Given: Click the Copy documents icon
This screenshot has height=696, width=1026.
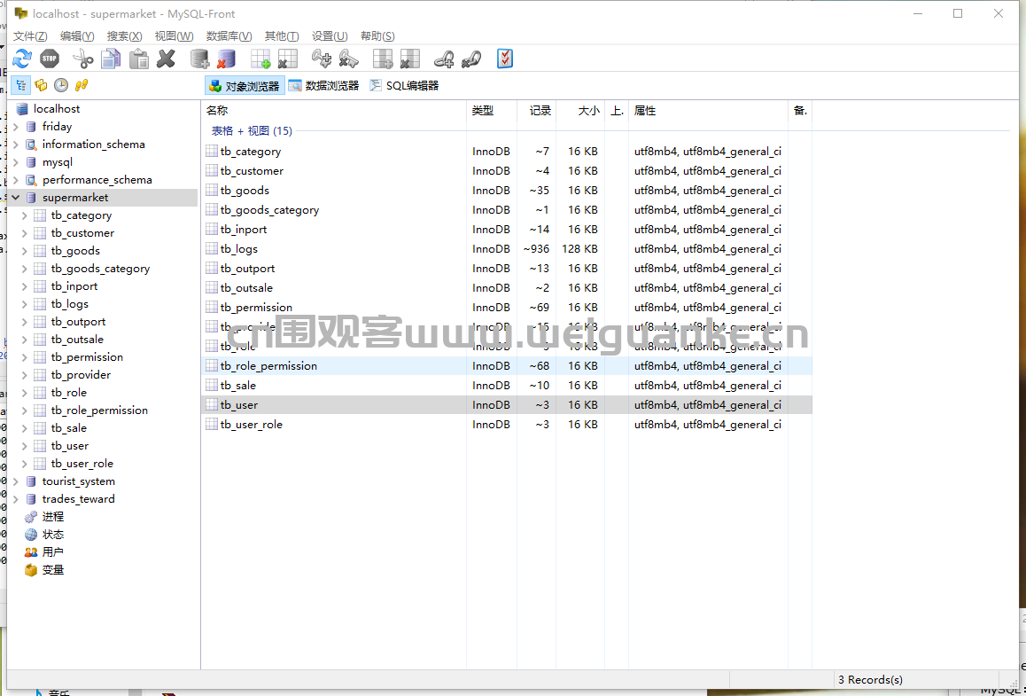Looking at the screenshot, I should [x=112, y=59].
